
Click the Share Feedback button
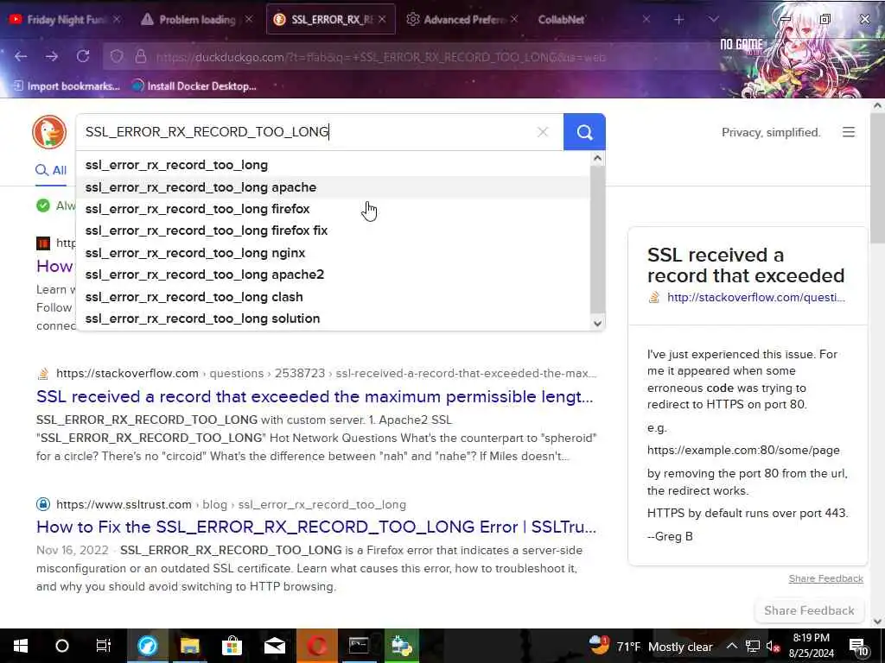click(x=809, y=611)
